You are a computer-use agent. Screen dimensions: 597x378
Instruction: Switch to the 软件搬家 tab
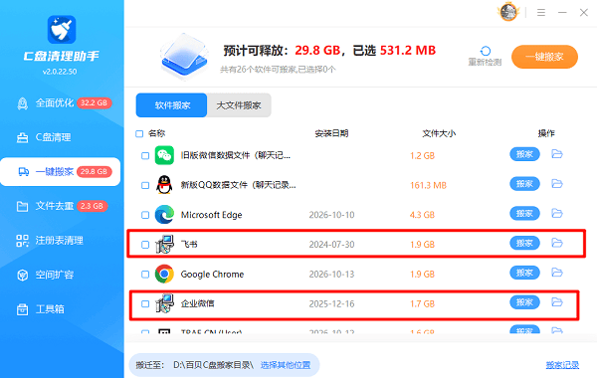[x=172, y=105]
